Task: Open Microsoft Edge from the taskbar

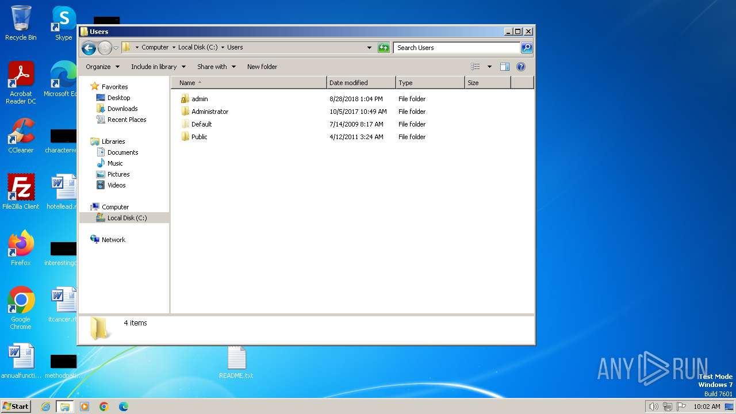Action: (123, 407)
